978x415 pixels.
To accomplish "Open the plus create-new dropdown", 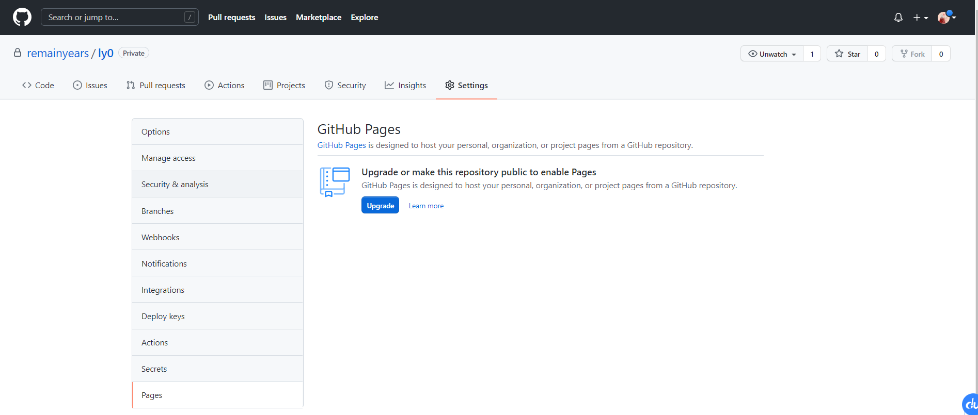I will point(921,18).
